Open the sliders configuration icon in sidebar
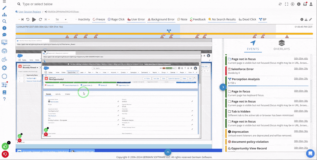Viewport: 317px width, 160px height. [4, 84]
